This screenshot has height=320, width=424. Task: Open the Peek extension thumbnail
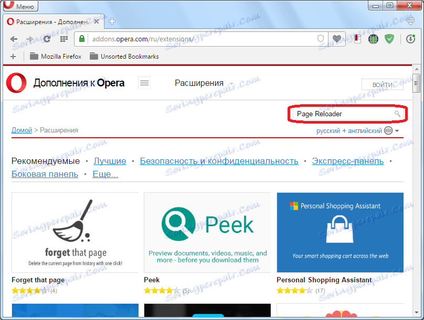pyautogui.click(x=207, y=233)
